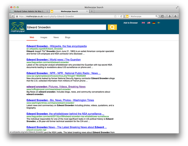Click the en.wikipedia.org/wiki/Edward_Snowden green URL

(45, 49)
